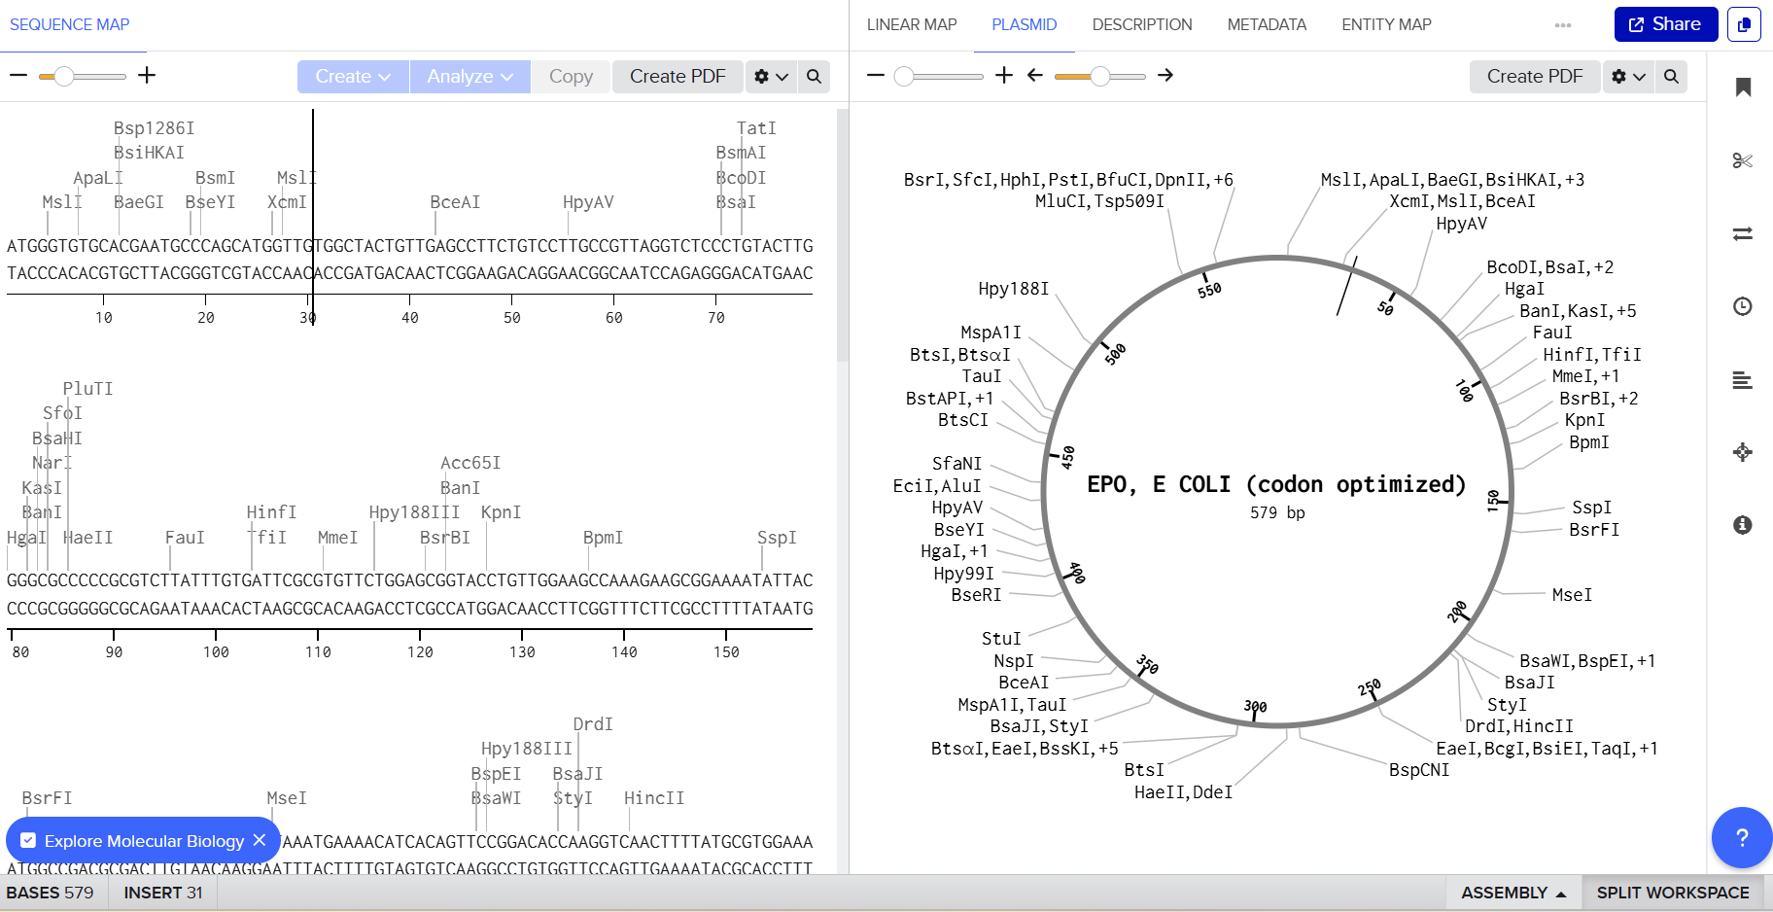
Task: Click Create PDF in the plasmid panel
Action: pos(1534,76)
